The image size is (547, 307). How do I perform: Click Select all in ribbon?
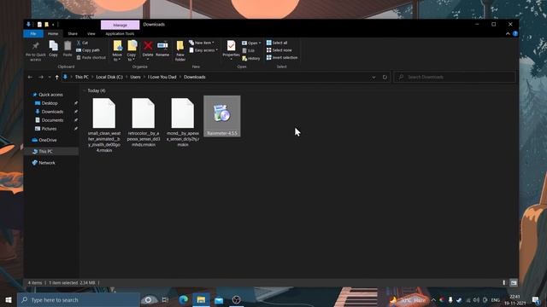[x=277, y=43]
